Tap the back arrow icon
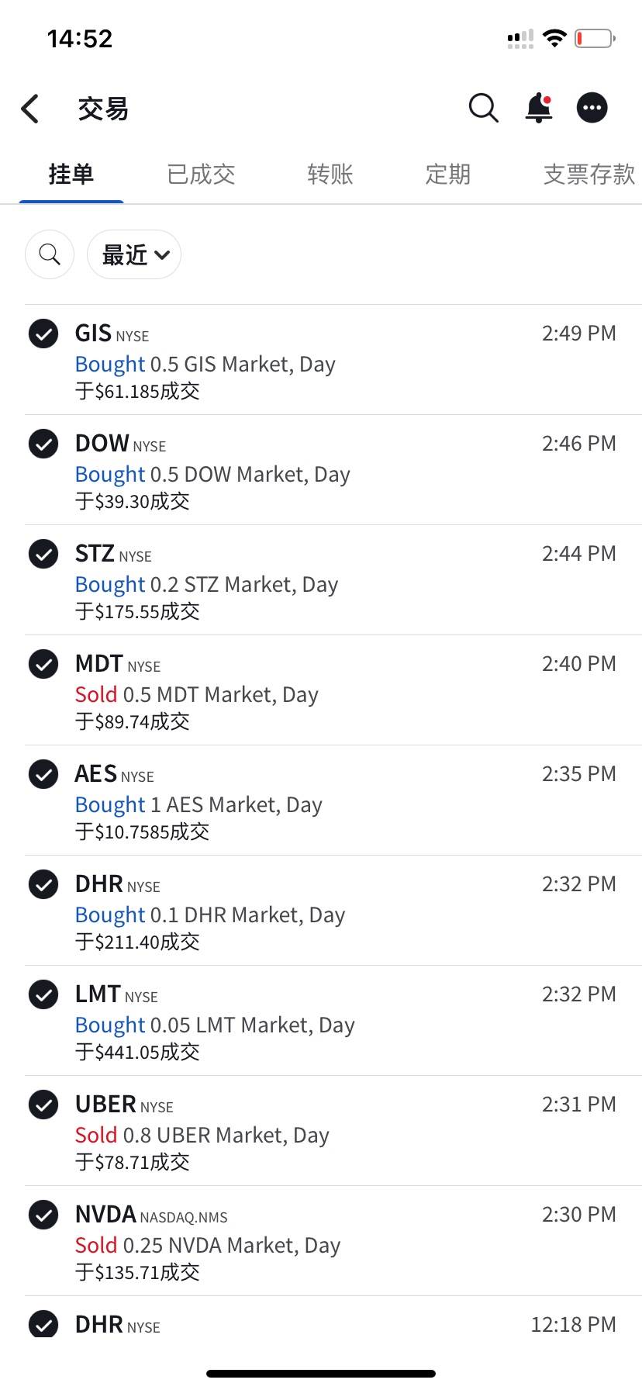This screenshot has width=642, height=1390. tap(30, 109)
